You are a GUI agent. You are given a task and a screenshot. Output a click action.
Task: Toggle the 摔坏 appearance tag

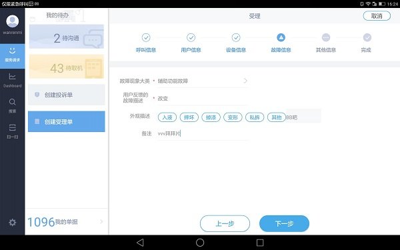point(189,117)
